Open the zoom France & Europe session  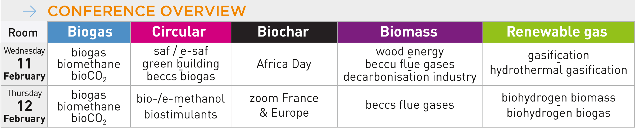click(x=284, y=106)
